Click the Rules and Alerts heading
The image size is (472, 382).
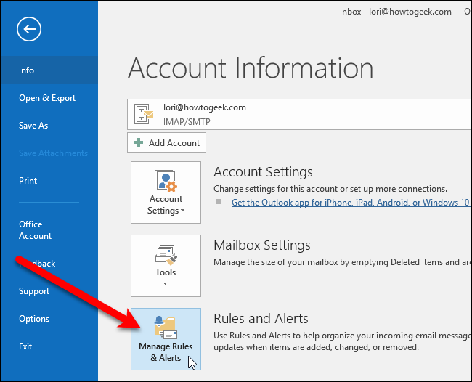coord(261,319)
